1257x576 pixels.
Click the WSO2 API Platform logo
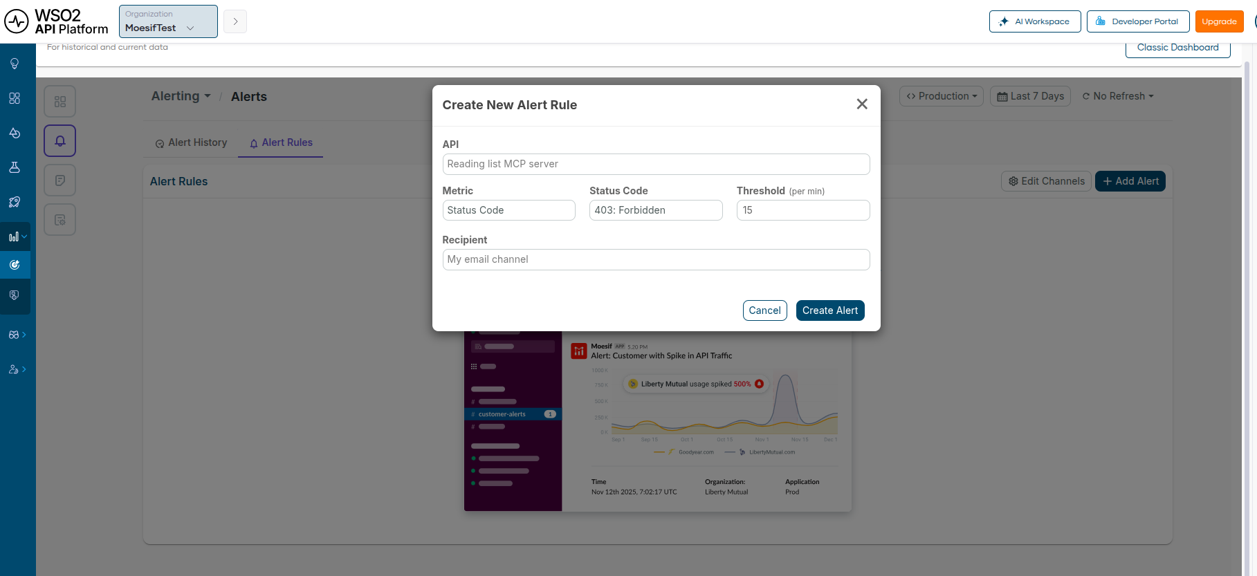57,21
